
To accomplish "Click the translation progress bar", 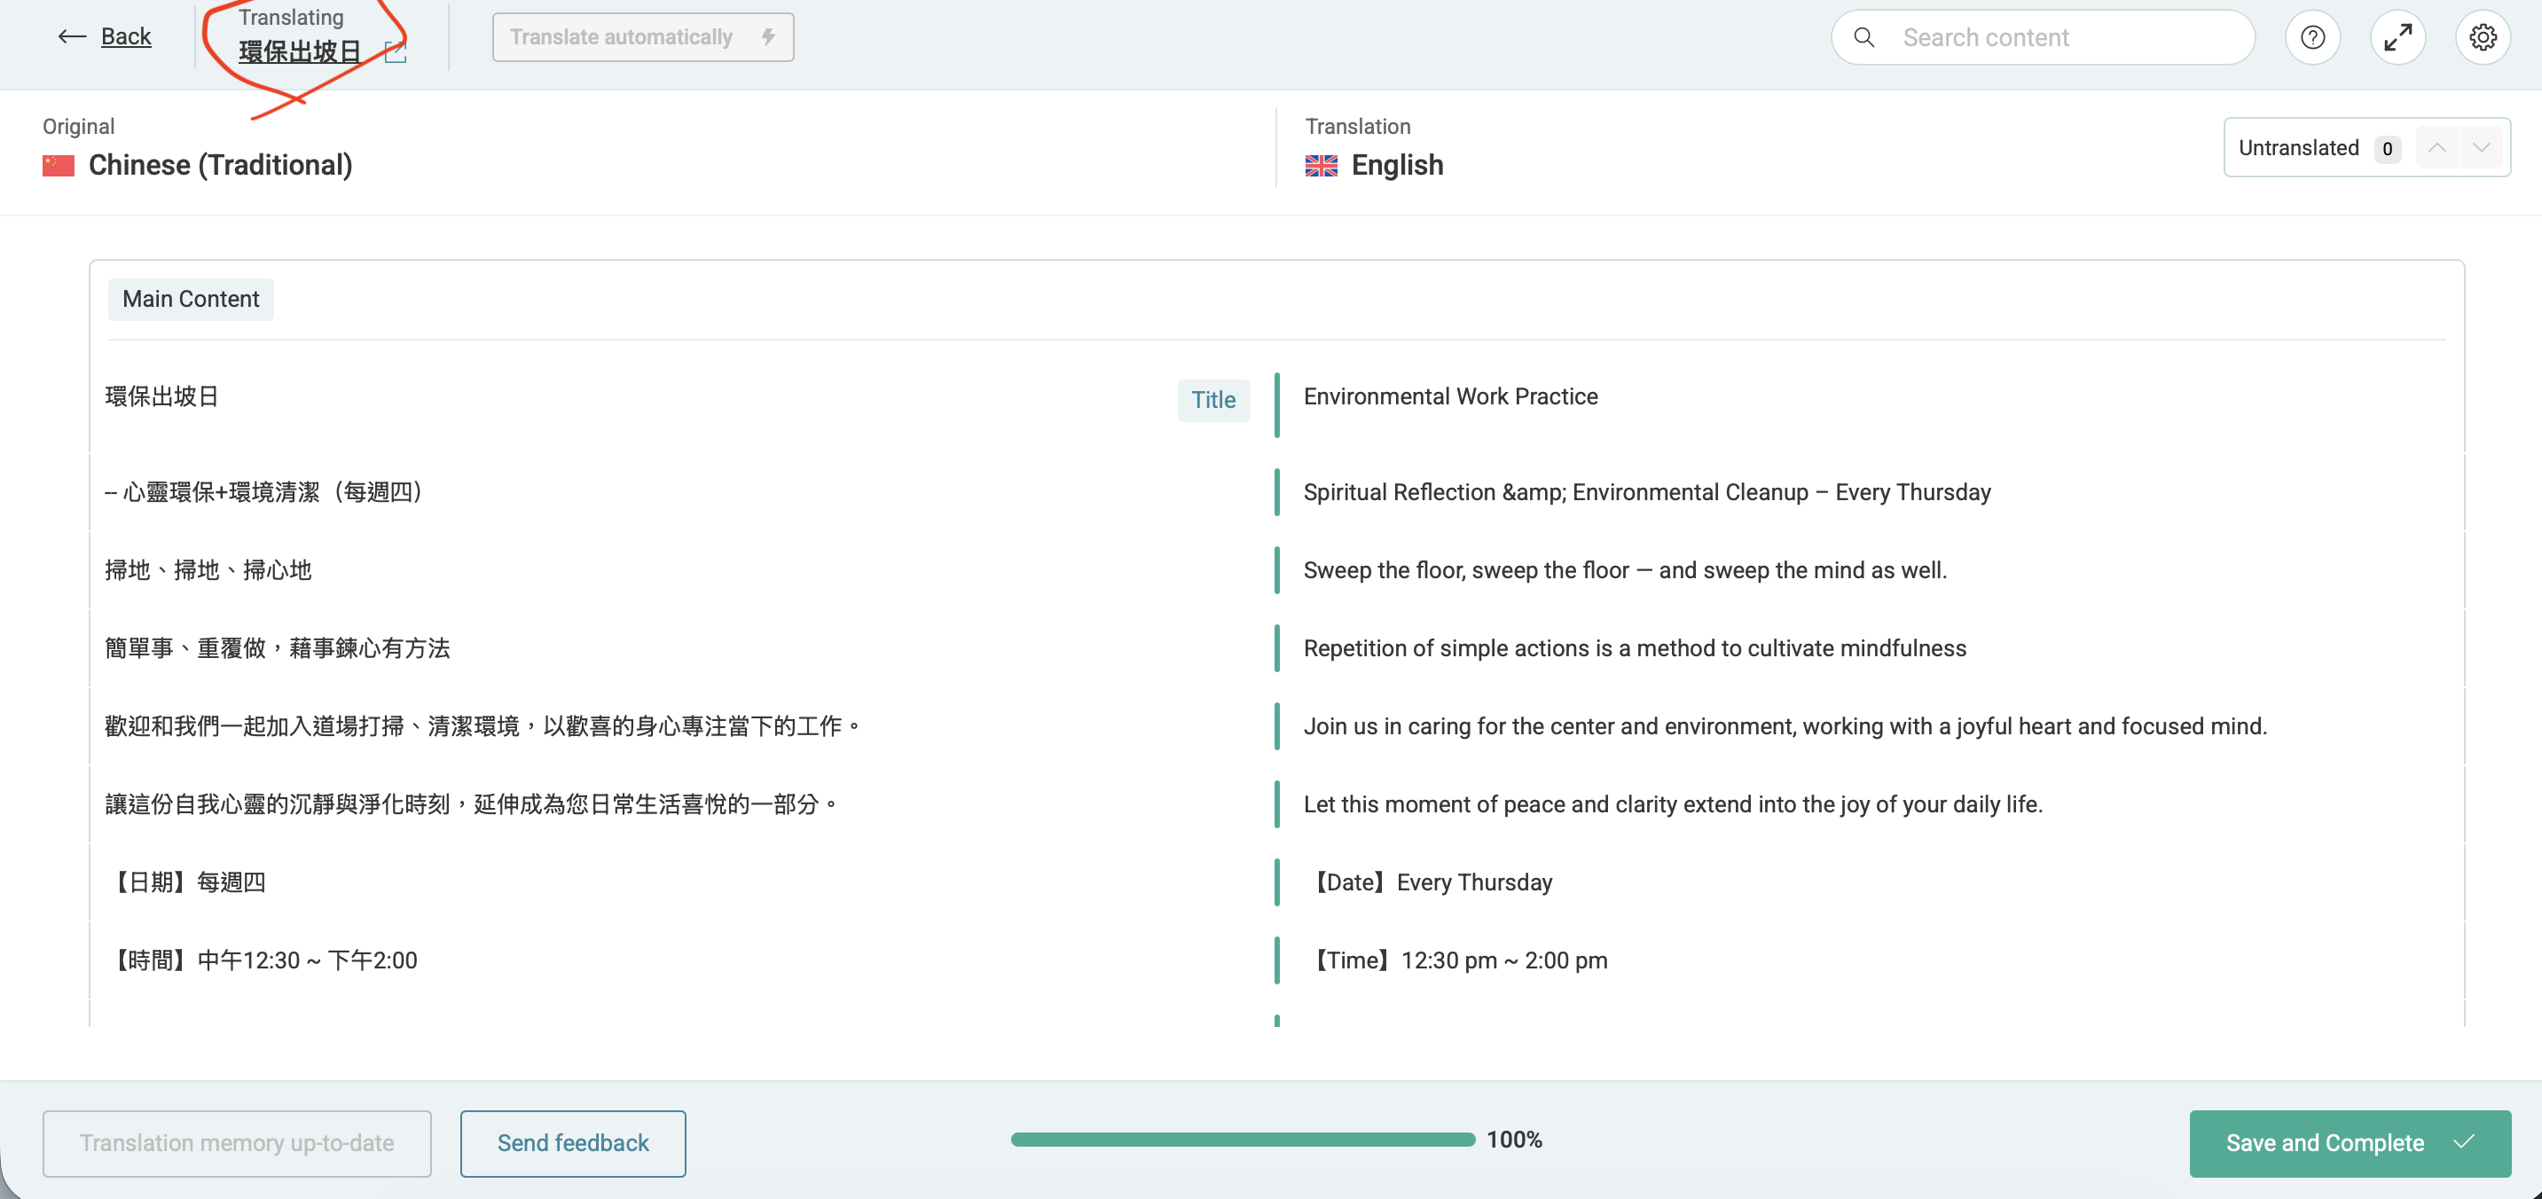I will (1242, 1140).
